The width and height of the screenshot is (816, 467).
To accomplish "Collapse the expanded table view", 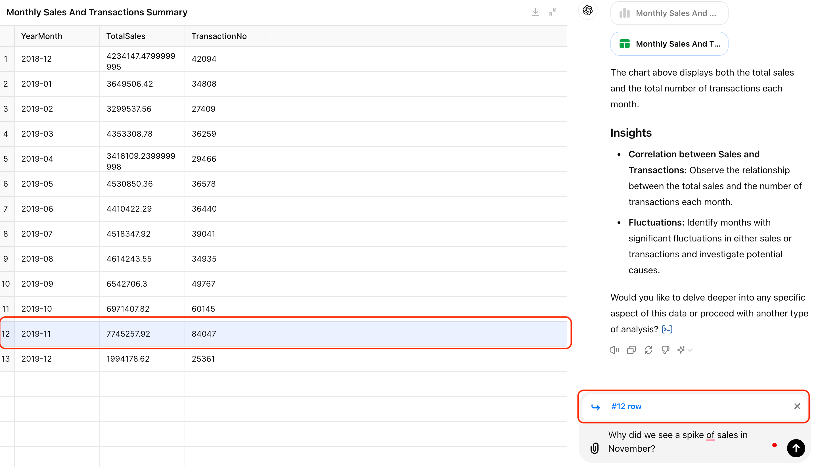I will pyautogui.click(x=553, y=12).
